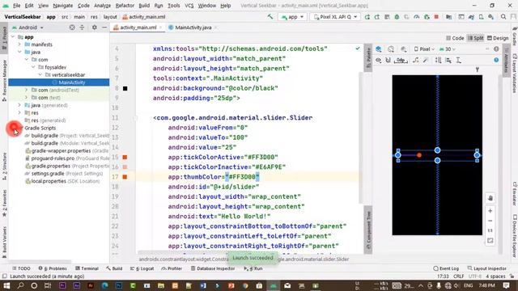Expand the com (androidTest) package

tap(27, 90)
